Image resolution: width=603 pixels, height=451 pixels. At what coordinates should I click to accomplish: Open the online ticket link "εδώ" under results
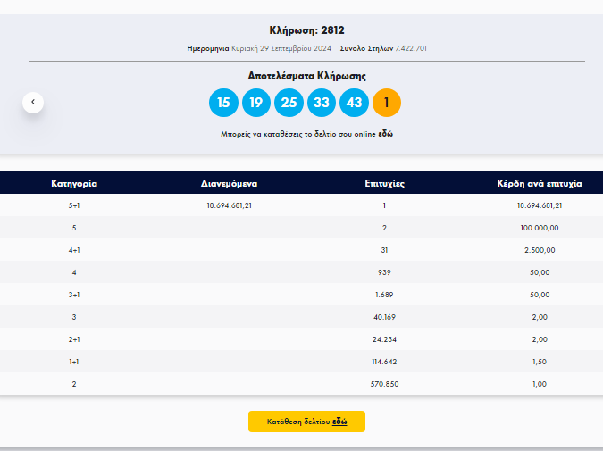click(x=385, y=134)
